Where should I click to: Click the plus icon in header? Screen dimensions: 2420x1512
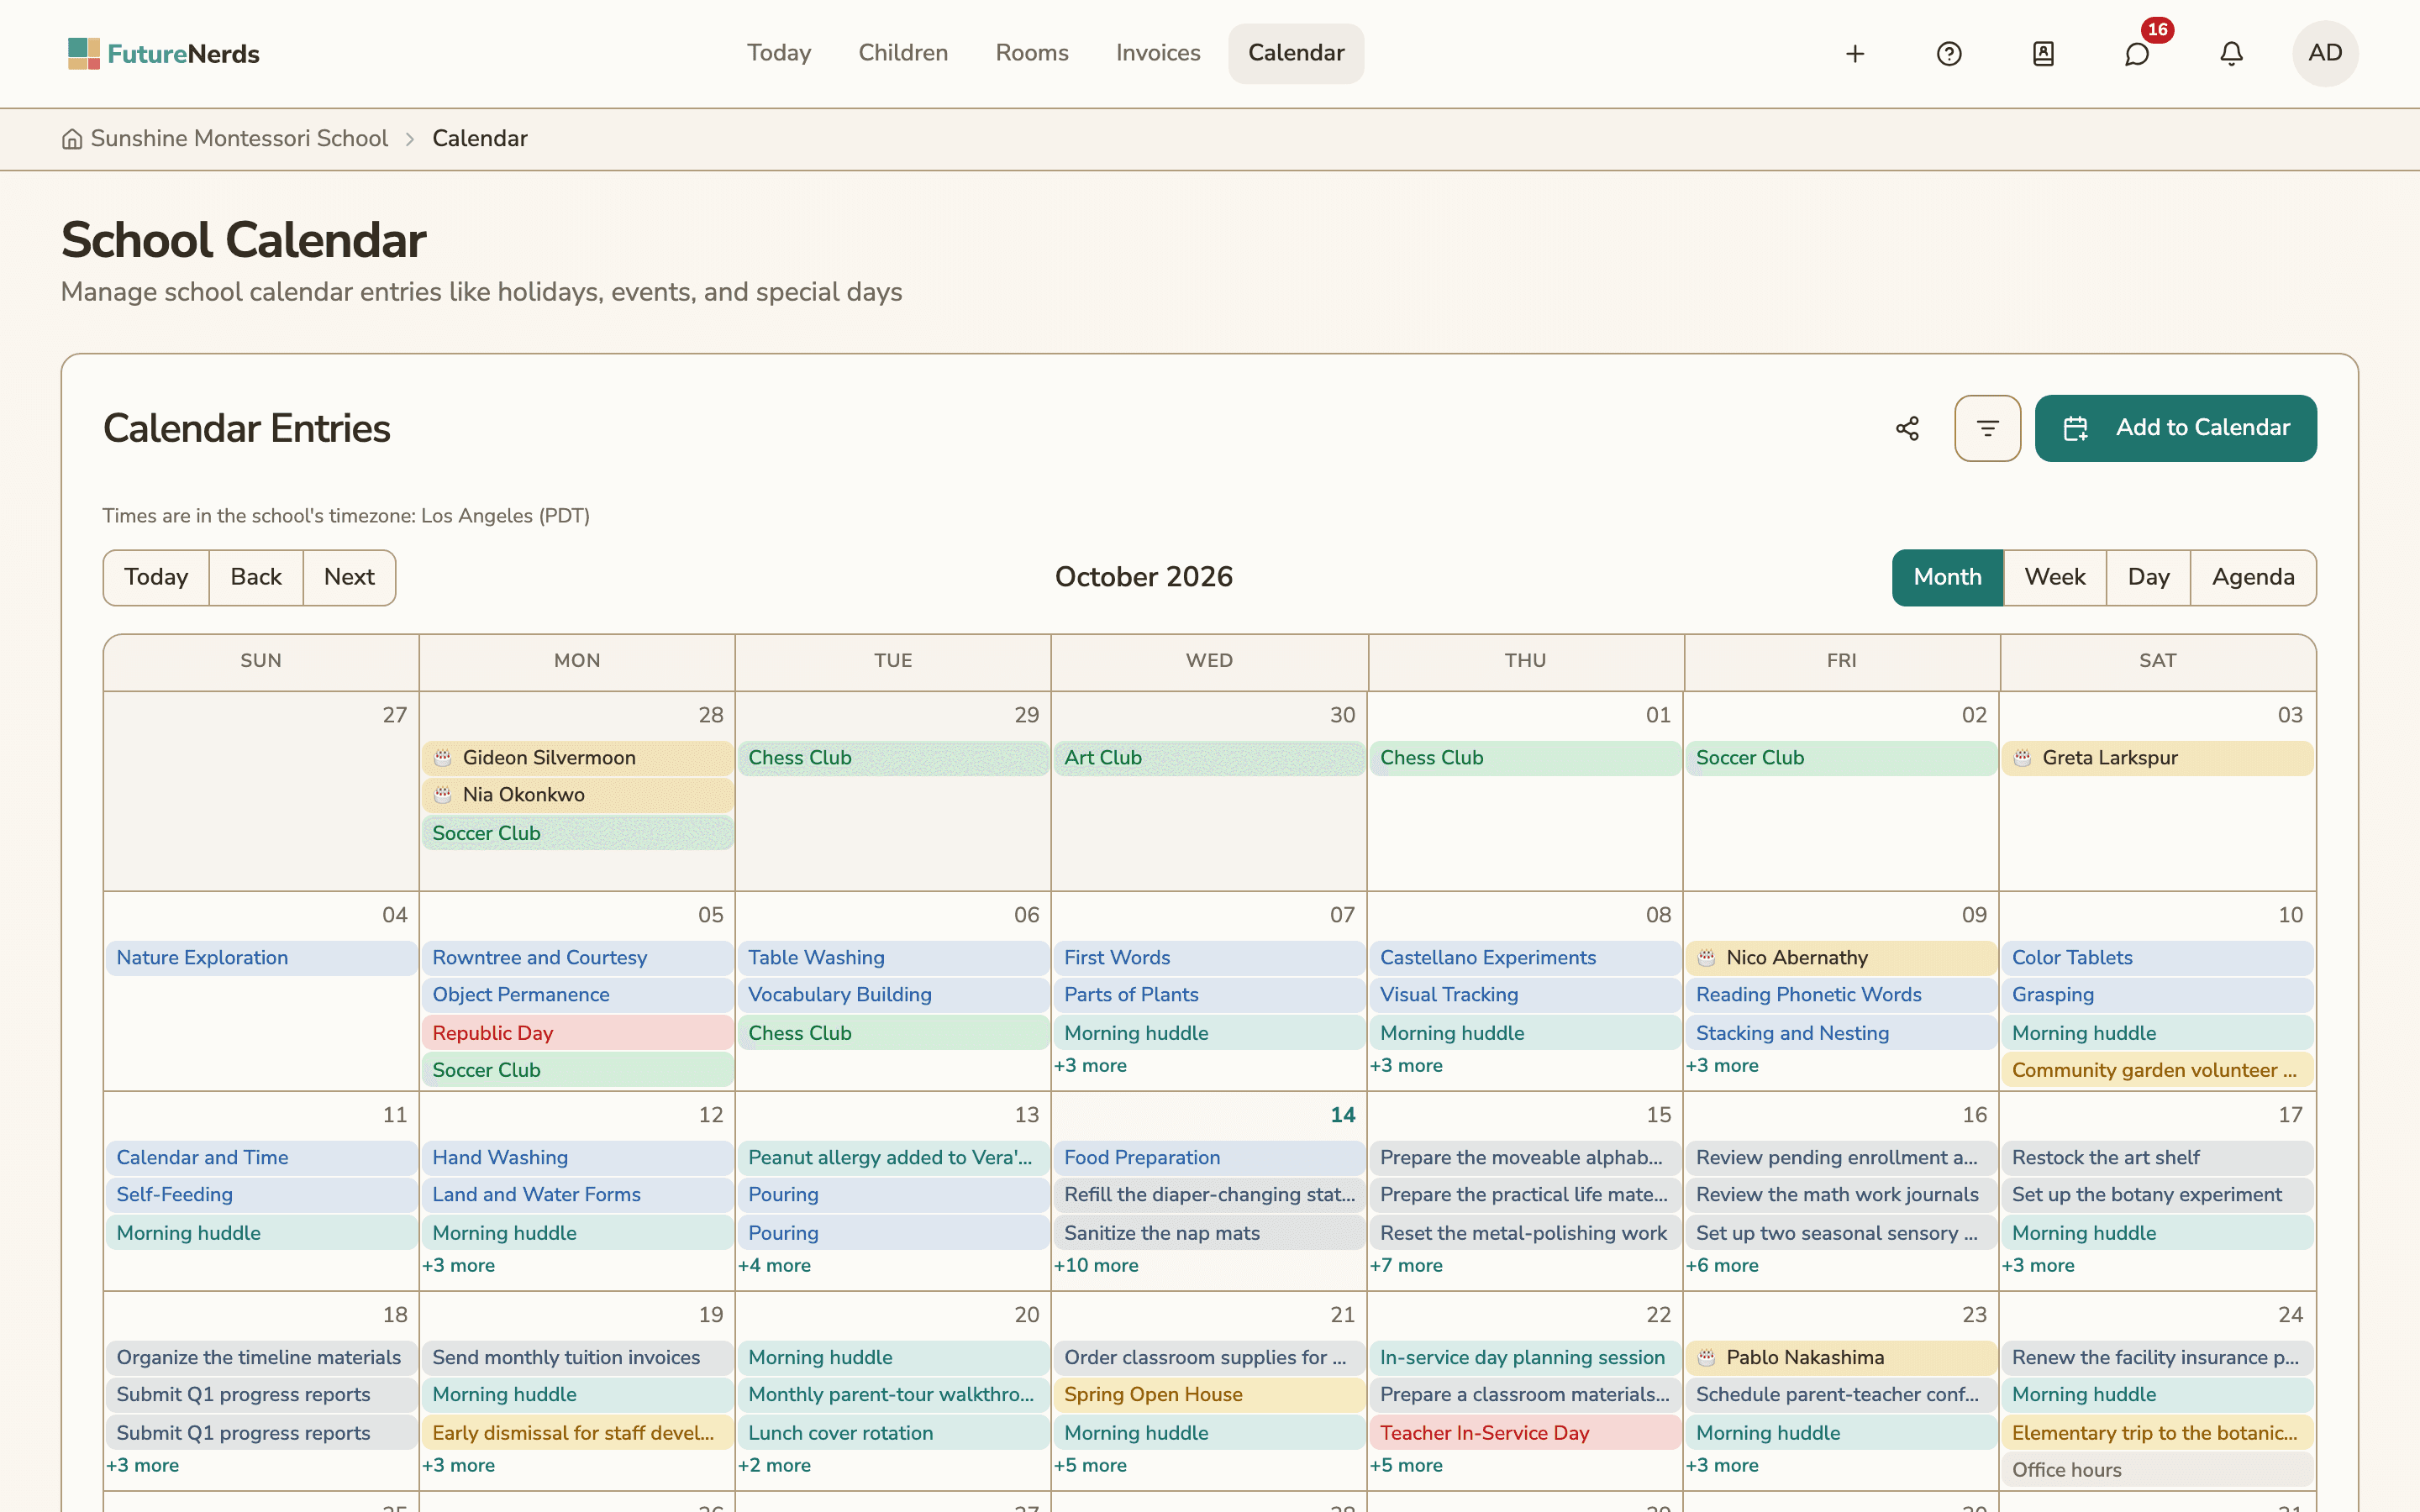[1855, 54]
